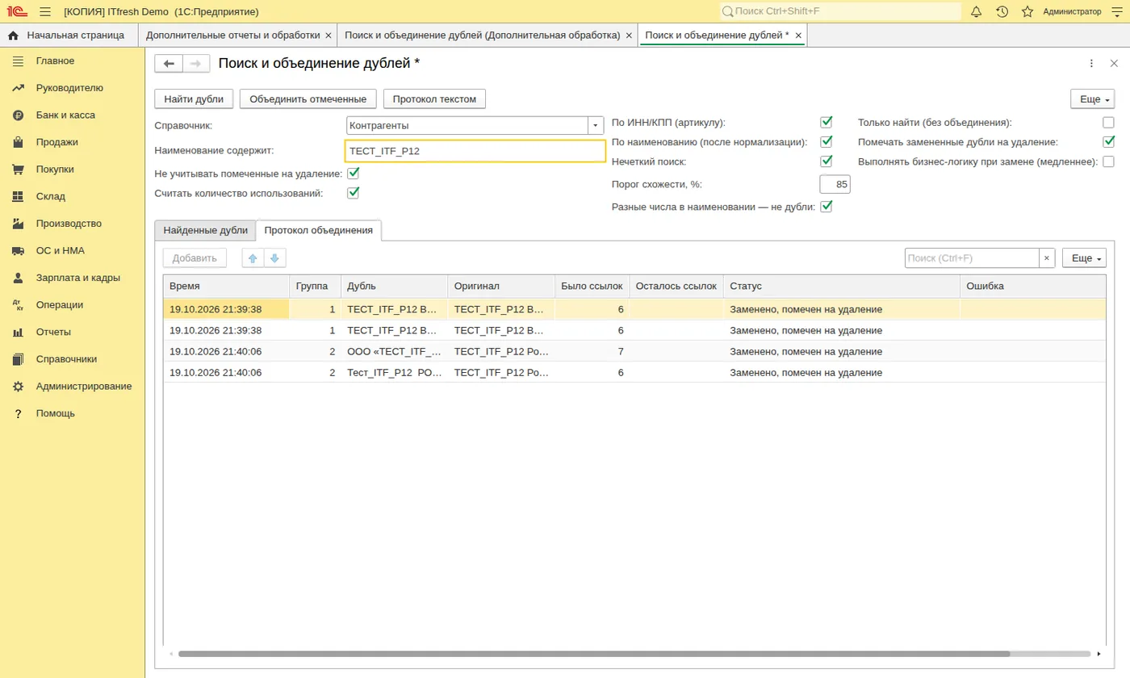The width and height of the screenshot is (1130, 678).
Task: Open the Продажи section
Action: (x=57, y=142)
